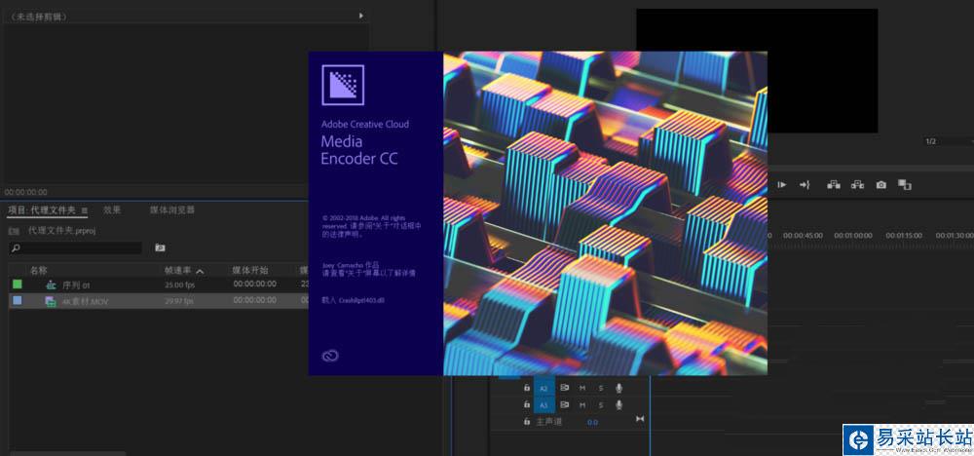974x456 pixels.
Task: Open the project panel menu icon
Action: click(85, 210)
